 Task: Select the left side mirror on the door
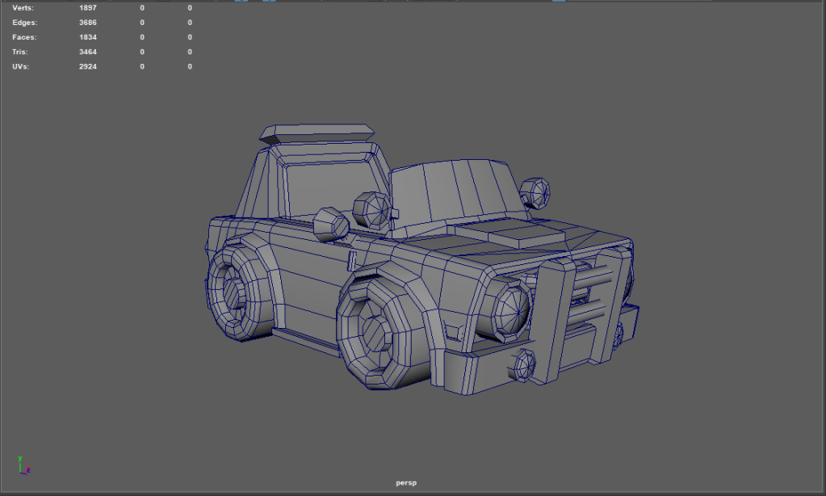point(330,223)
